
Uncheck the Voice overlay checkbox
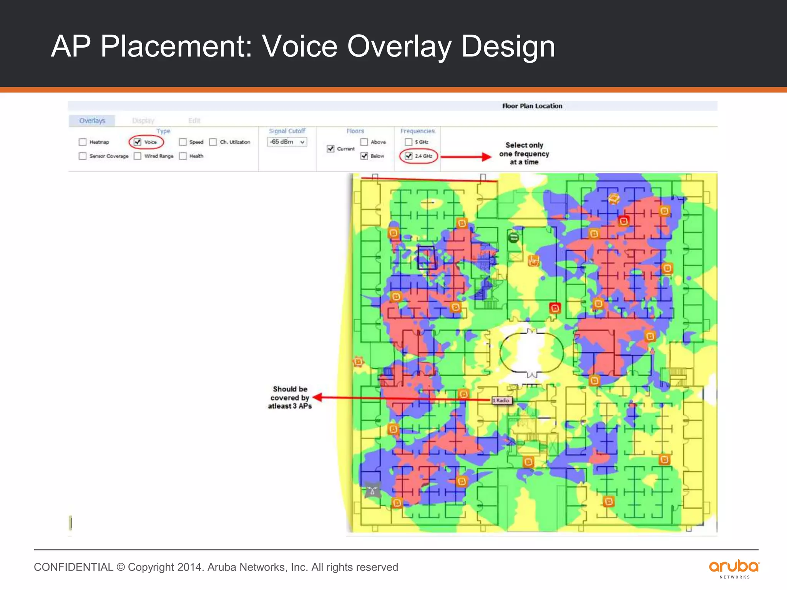[x=138, y=142]
